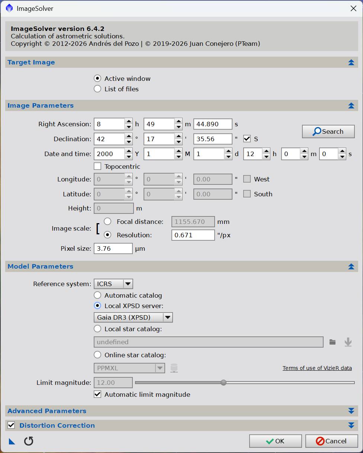The height and width of the screenshot is (453, 363).
Task: Click the download catalog arrow icon
Action: click(348, 342)
